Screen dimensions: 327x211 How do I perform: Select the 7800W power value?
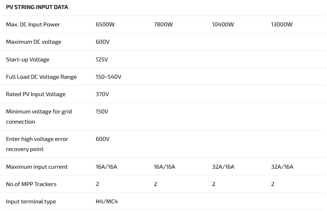(x=163, y=25)
